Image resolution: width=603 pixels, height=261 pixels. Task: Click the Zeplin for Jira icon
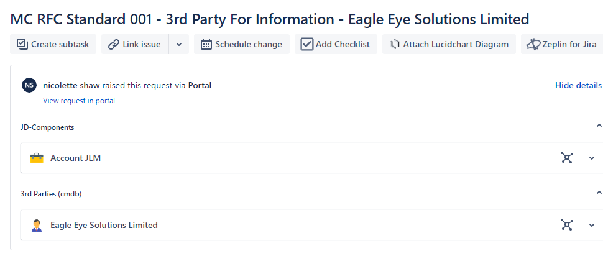tap(533, 44)
